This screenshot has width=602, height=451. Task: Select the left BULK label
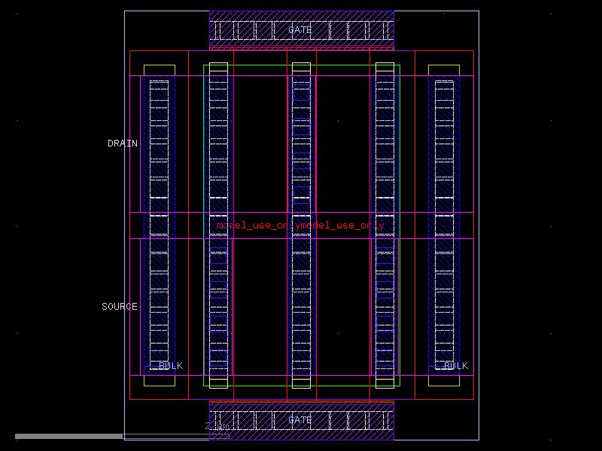[170, 366]
